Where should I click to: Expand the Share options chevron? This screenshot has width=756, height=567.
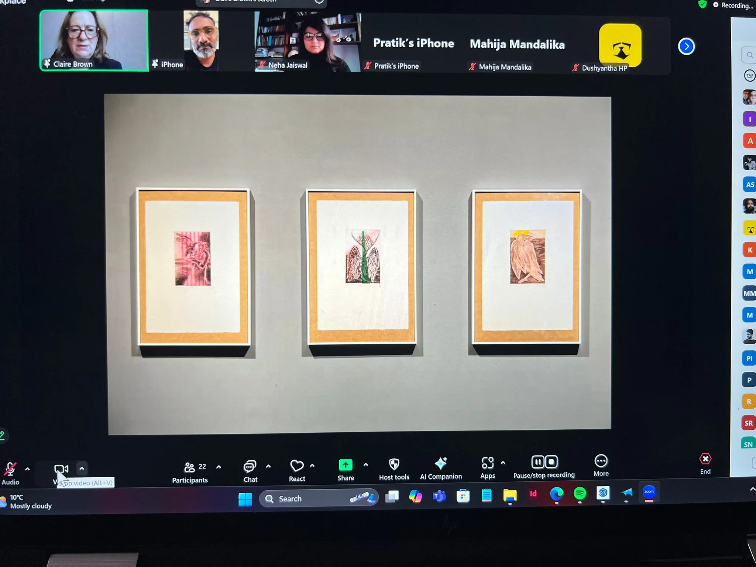(x=366, y=465)
